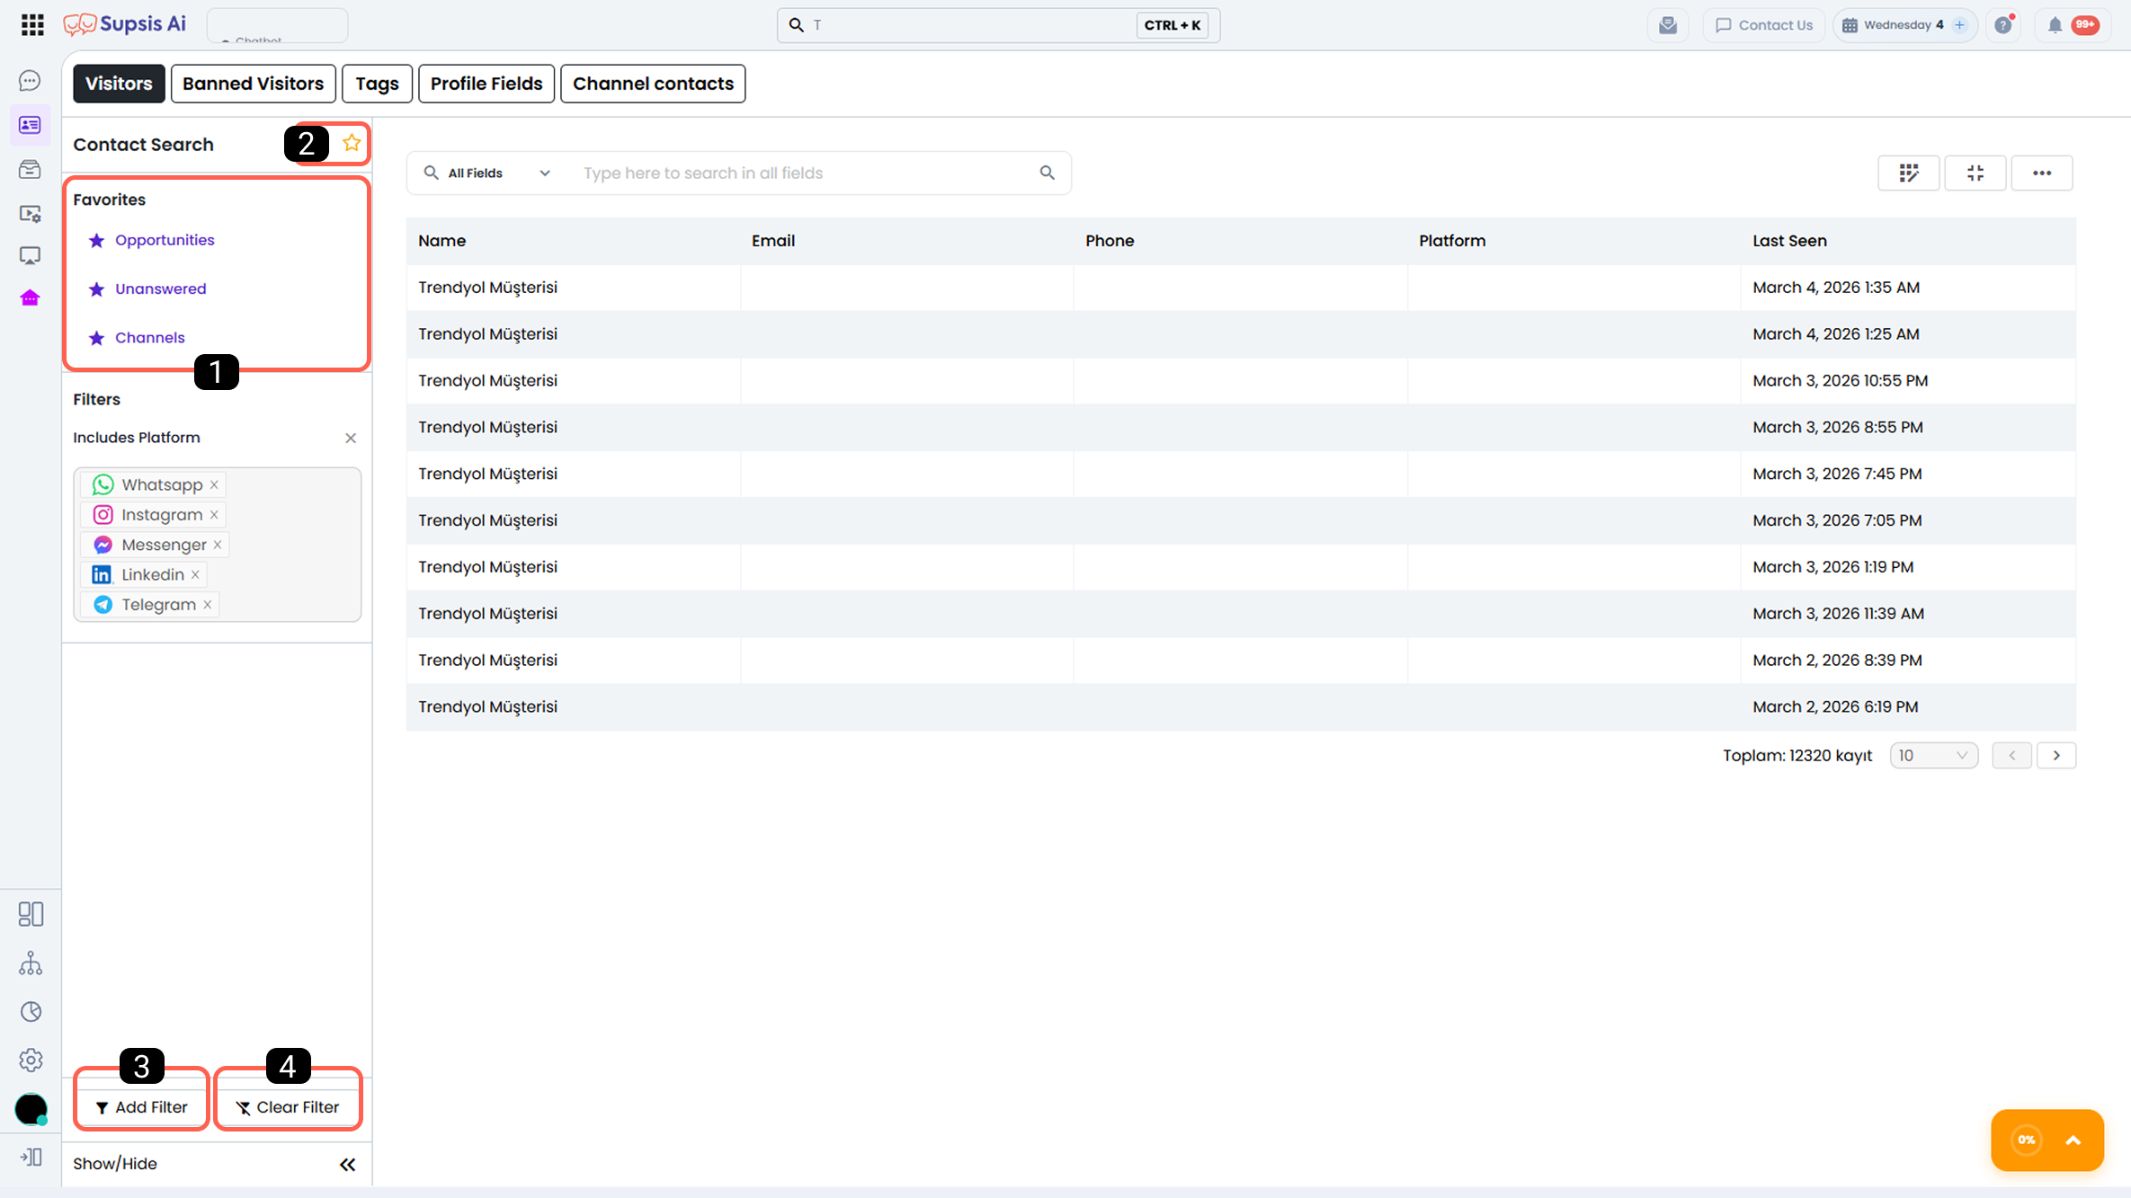Click the expand sidebar arrow icon

(x=31, y=1157)
